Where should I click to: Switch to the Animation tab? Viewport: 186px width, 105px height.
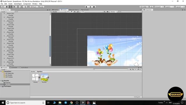pos(24,67)
